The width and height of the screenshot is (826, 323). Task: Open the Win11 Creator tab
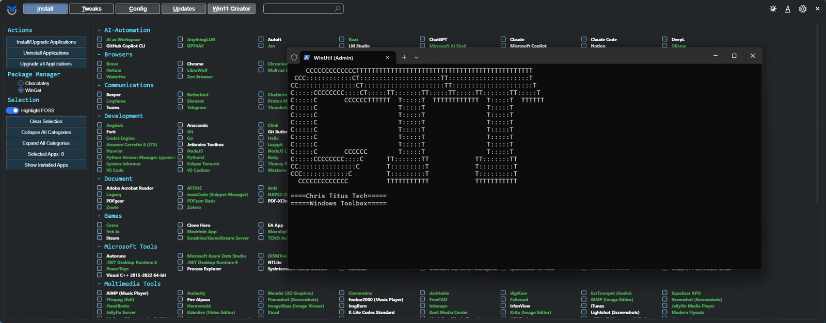231,9
